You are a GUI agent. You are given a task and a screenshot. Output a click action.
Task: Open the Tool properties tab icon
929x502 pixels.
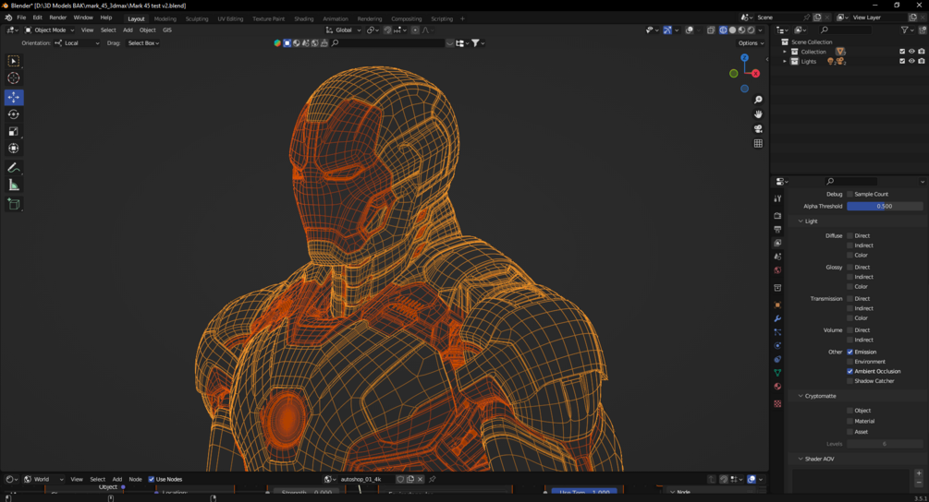pyautogui.click(x=777, y=198)
